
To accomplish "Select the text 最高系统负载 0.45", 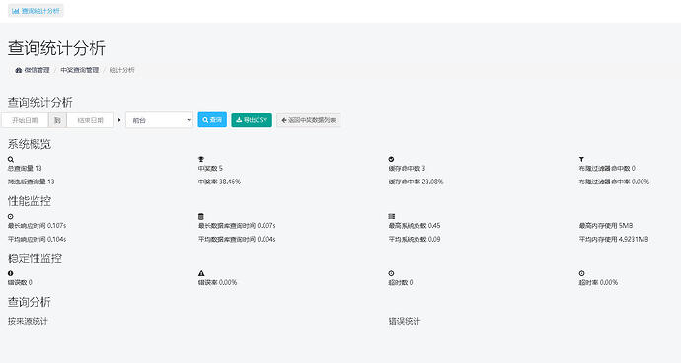I will (415, 225).
